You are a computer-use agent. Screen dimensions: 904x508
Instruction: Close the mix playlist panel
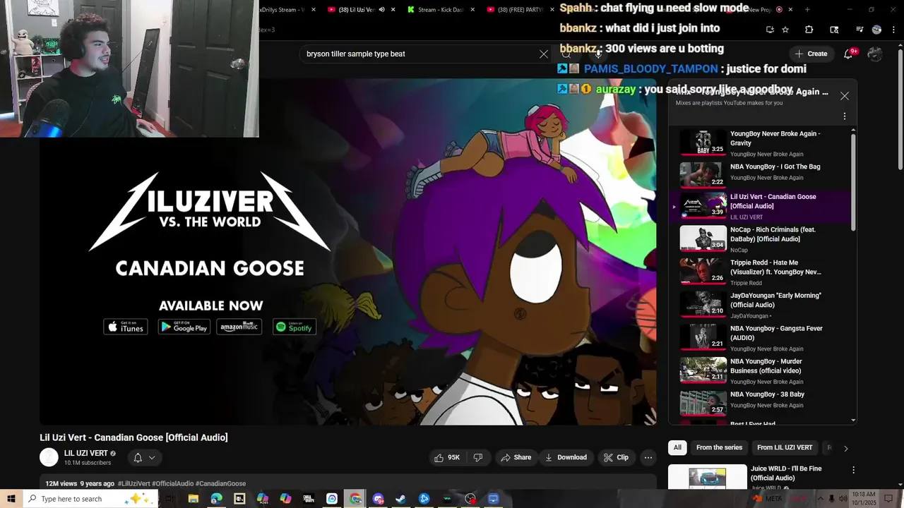pyautogui.click(x=844, y=96)
